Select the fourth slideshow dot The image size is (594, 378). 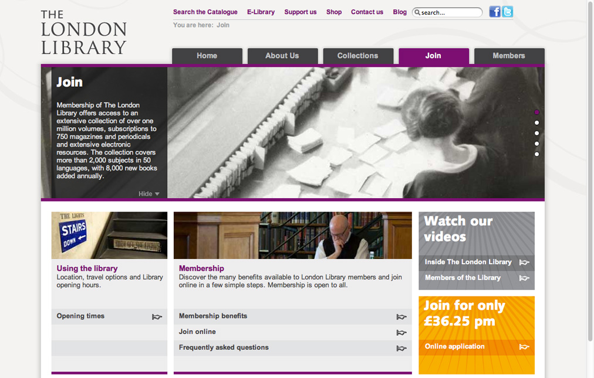click(x=537, y=144)
